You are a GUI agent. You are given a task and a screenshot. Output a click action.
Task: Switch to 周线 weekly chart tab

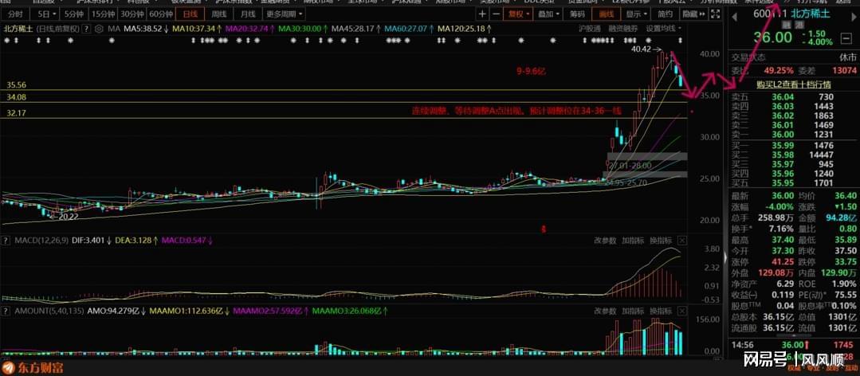[219, 14]
